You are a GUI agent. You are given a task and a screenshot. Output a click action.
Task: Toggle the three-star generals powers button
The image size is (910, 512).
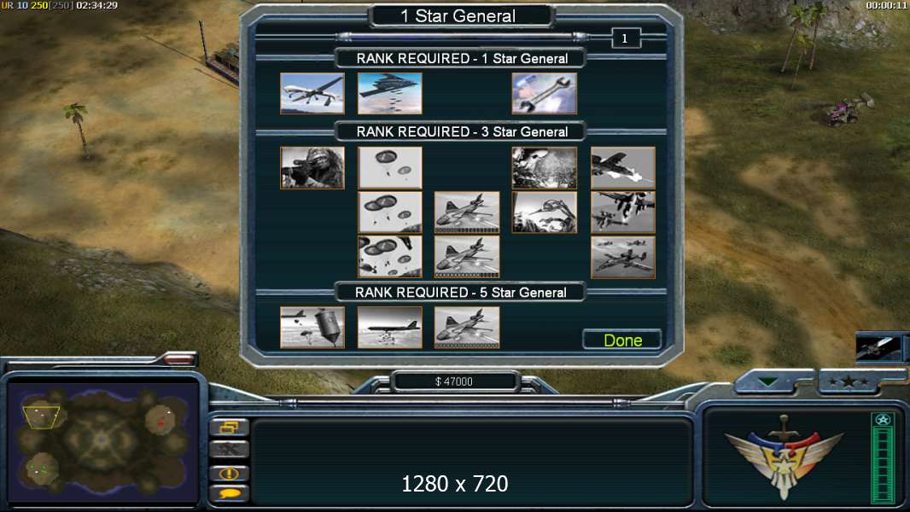849,381
